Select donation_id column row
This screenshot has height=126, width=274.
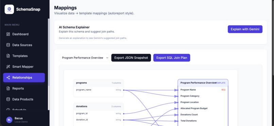pyautogui.click(x=99, y=120)
